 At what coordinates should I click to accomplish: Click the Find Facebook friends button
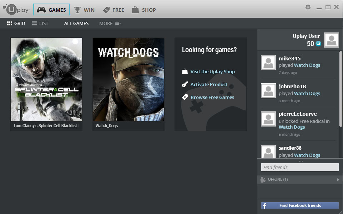[x=300, y=205]
